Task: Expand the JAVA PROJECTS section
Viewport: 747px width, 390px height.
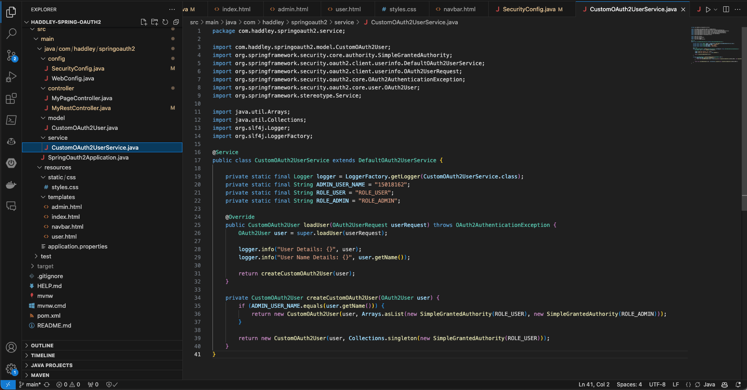Action: click(52, 365)
